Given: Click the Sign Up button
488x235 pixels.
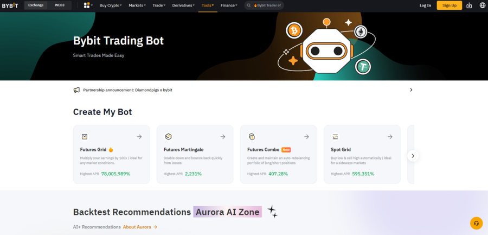Looking at the screenshot, I should point(449,5).
